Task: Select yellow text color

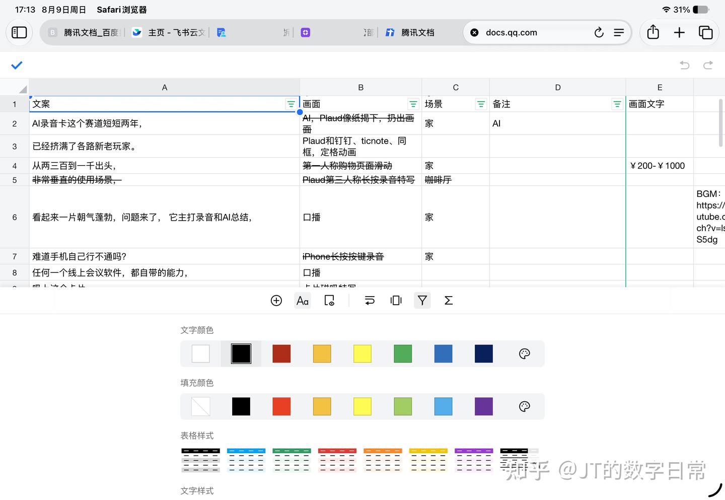Action: [x=362, y=353]
